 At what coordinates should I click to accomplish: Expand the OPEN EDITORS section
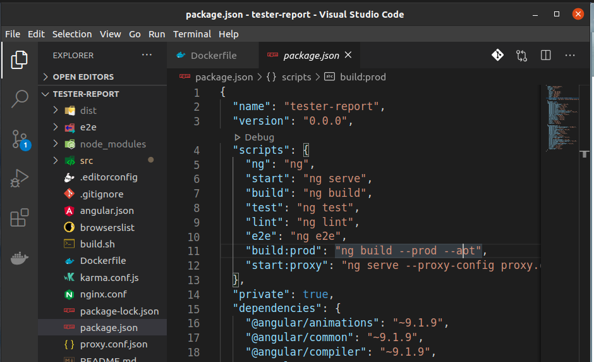(x=45, y=77)
